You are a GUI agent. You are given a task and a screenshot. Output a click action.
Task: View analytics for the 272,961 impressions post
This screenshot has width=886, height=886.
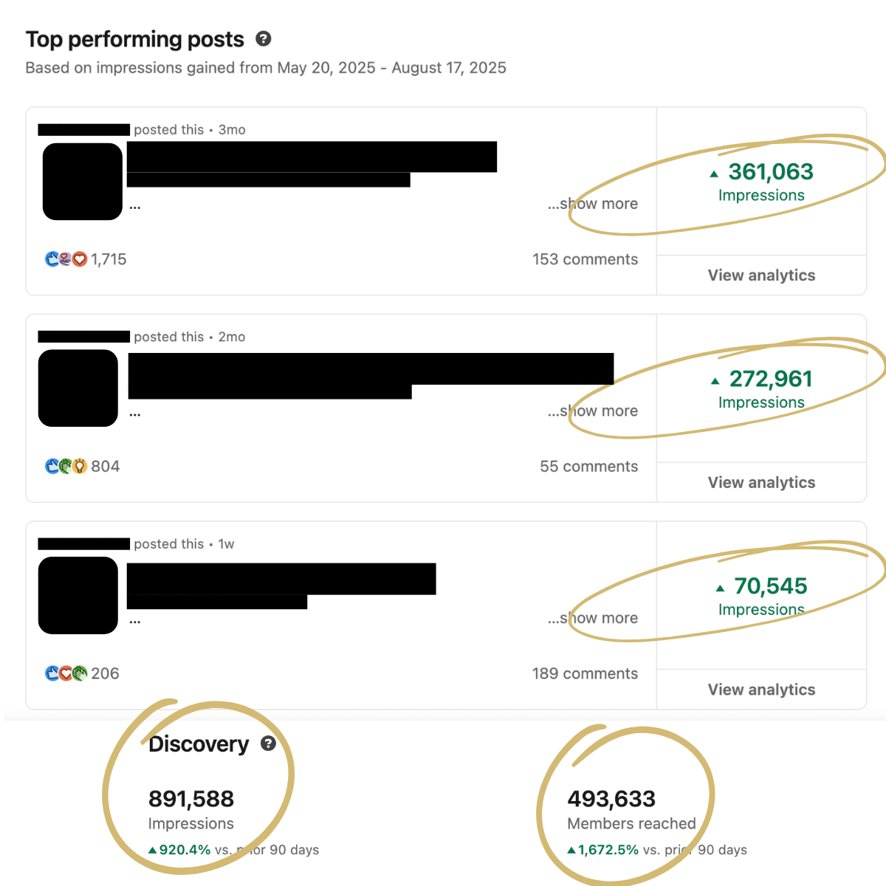tap(761, 483)
